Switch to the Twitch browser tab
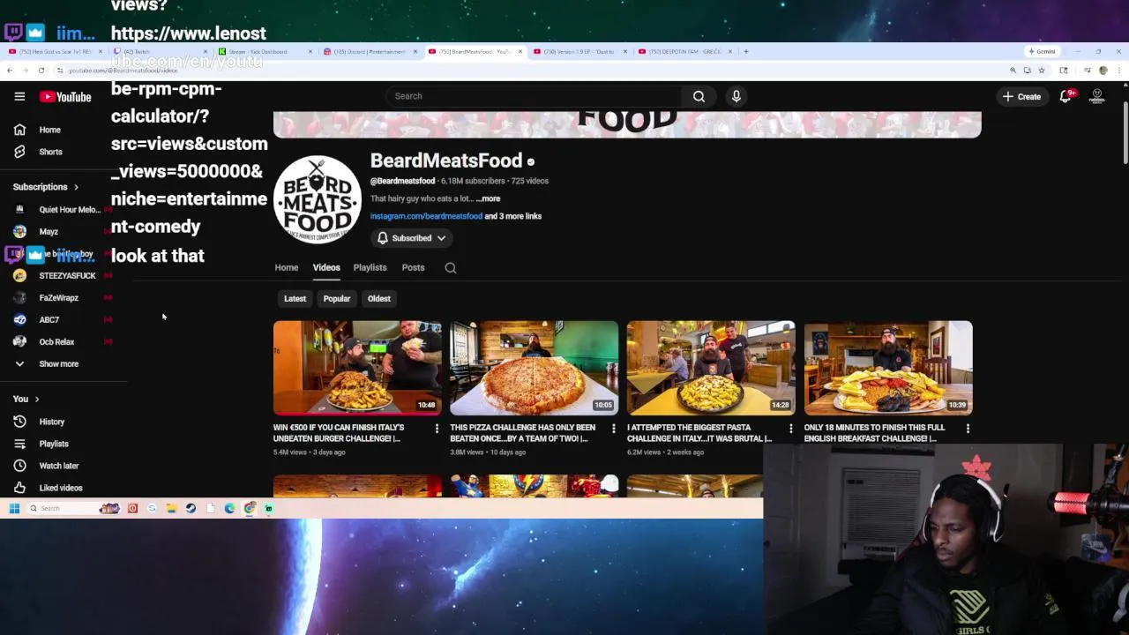Image resolution: width=1129 pixels, height=635 pixels. [x=161, y=51]
